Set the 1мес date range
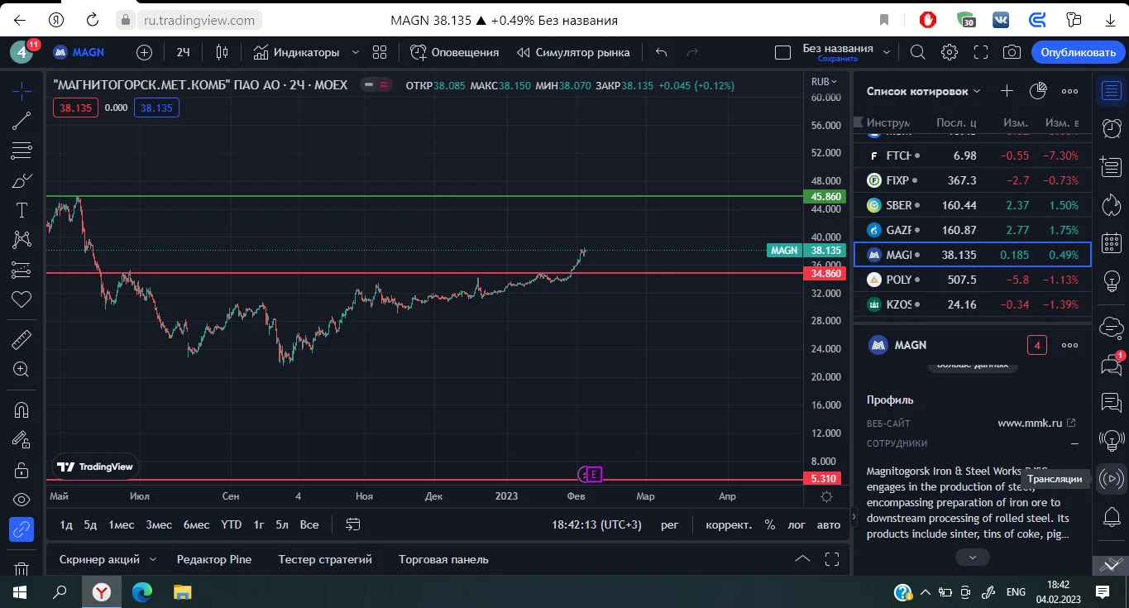Viewport: 1129px width, 608px height. (121, 524)
